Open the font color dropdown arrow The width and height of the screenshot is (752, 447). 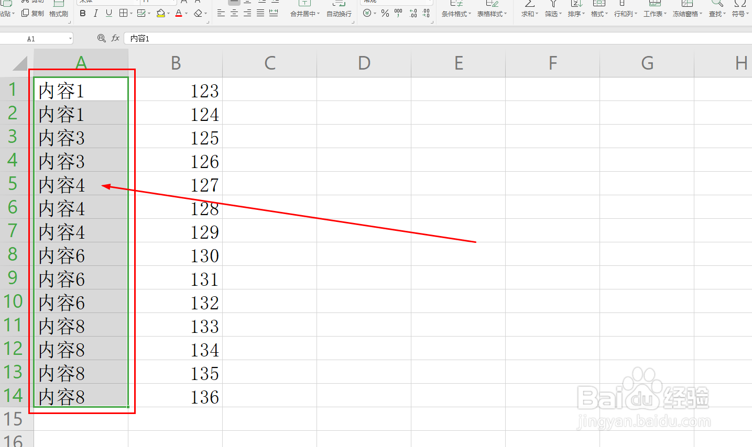click(x=186, y=14)
